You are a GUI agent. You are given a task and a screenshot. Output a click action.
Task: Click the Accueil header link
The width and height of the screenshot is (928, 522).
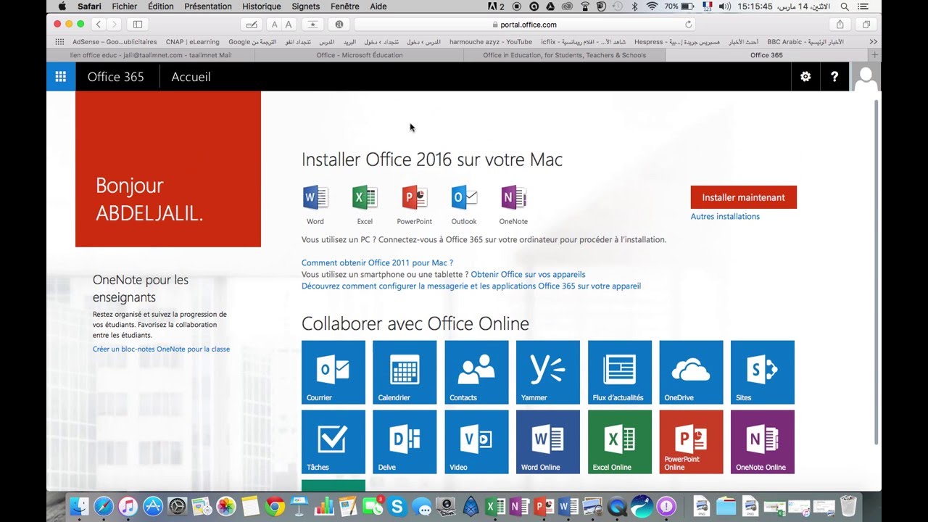point(191,77)
